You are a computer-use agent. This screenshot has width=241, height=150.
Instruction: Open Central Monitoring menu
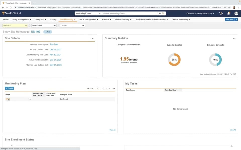[x=181, y=19]
